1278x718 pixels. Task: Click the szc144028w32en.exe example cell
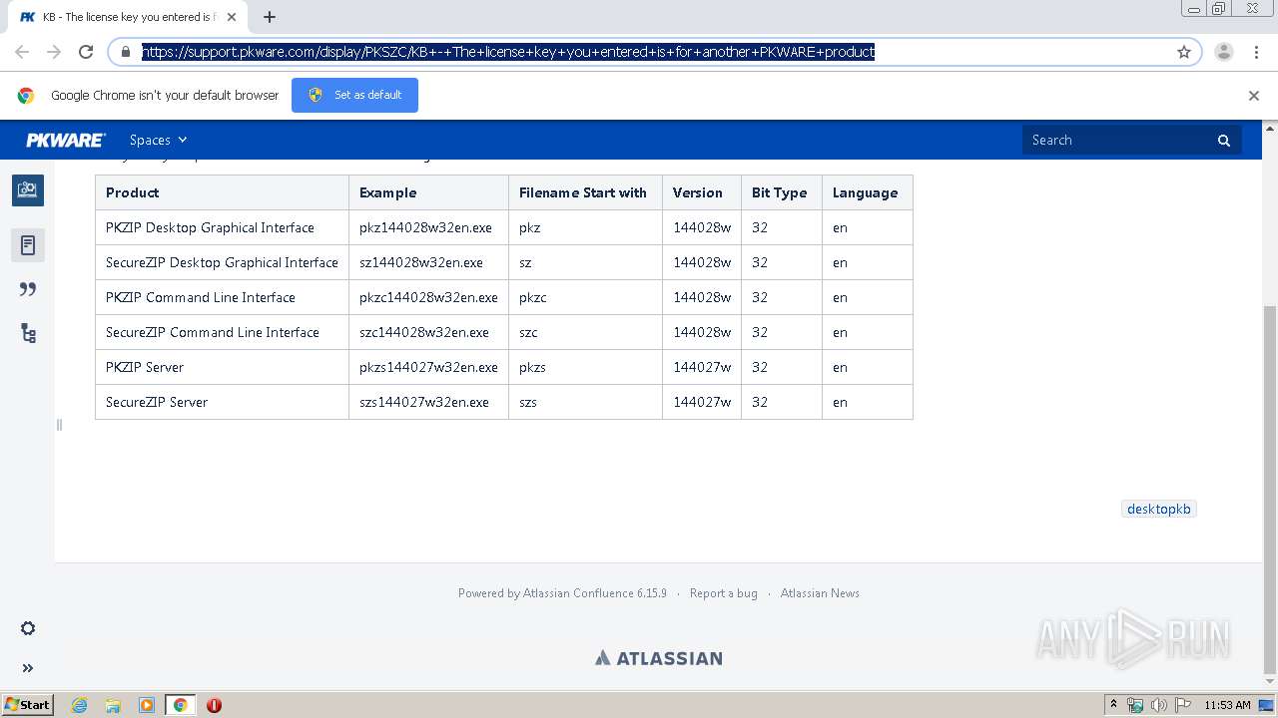428,332
